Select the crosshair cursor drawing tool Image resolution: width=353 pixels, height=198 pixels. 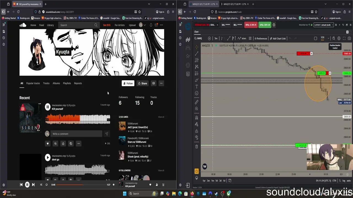[197, 47]
